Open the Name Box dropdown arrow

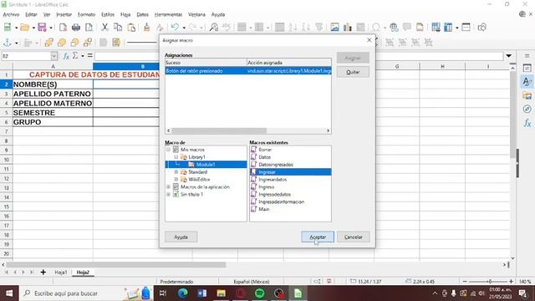tap(53, 56)
